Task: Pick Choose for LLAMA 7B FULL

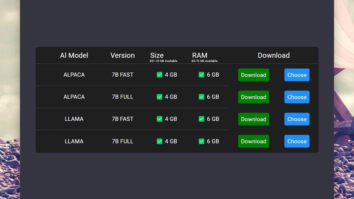Action: [297, 141]
